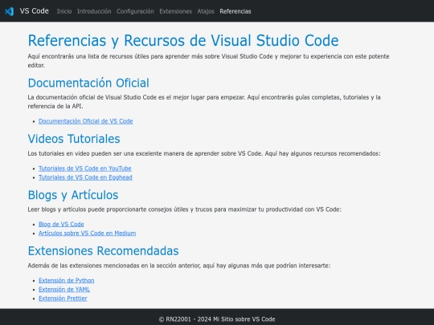The height and width of the screenshot is (325, 434).
Task: Click the Extensiones Recomendadas heading
Action: (x=103, y=251)
